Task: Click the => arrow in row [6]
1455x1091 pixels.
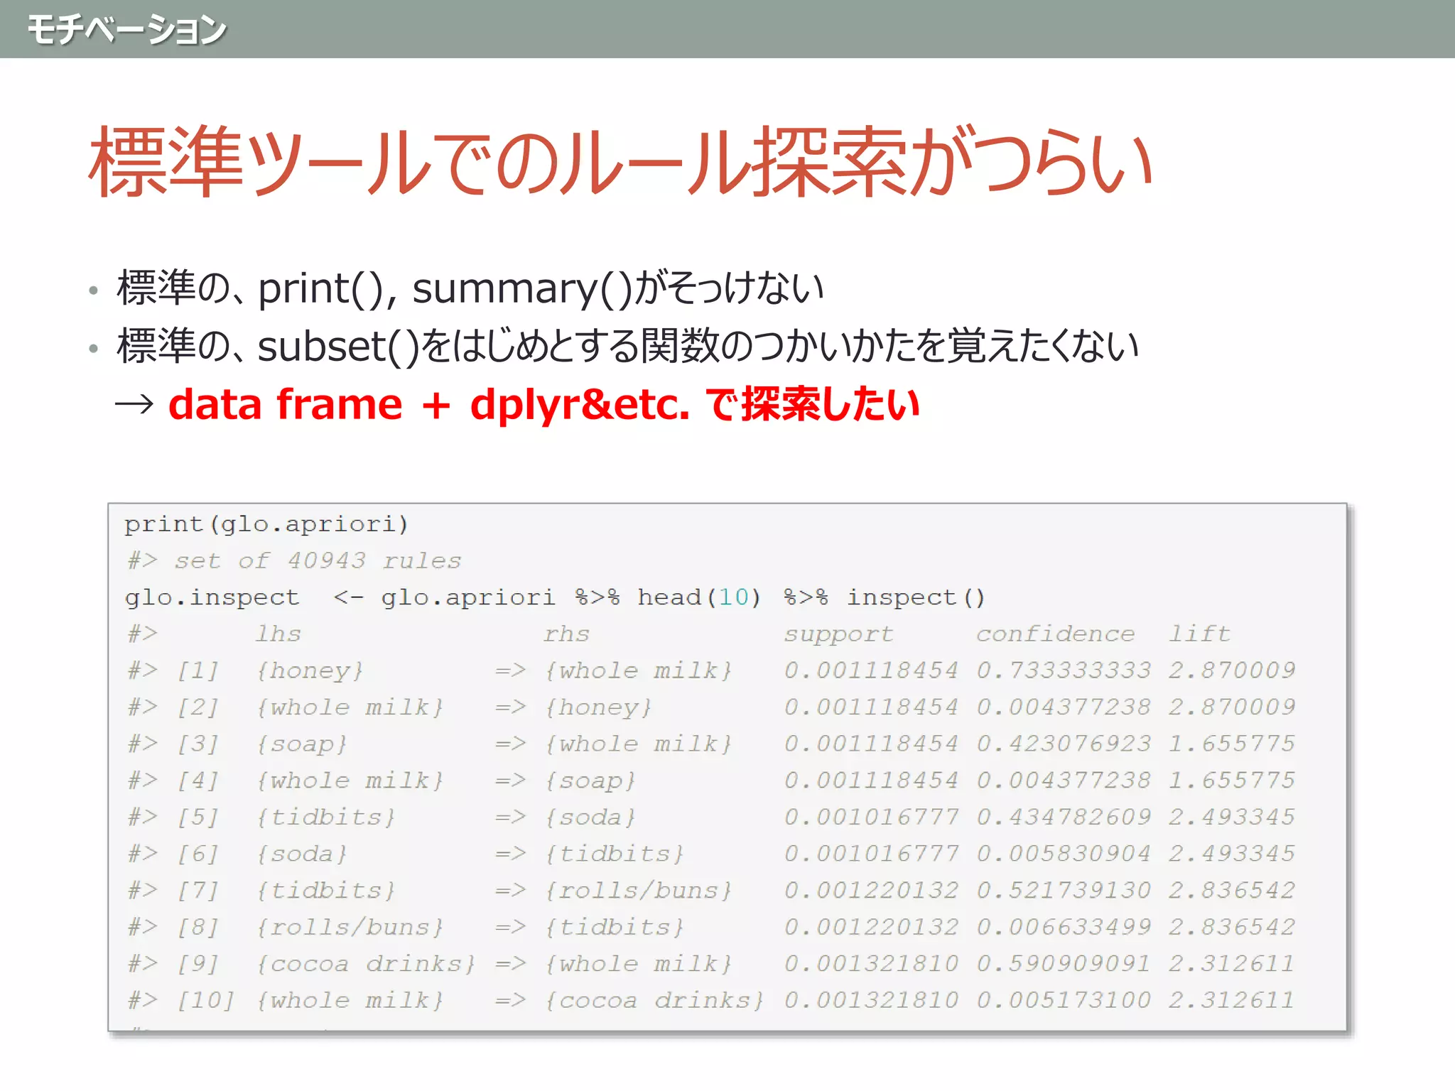Action: click(511, 854)
